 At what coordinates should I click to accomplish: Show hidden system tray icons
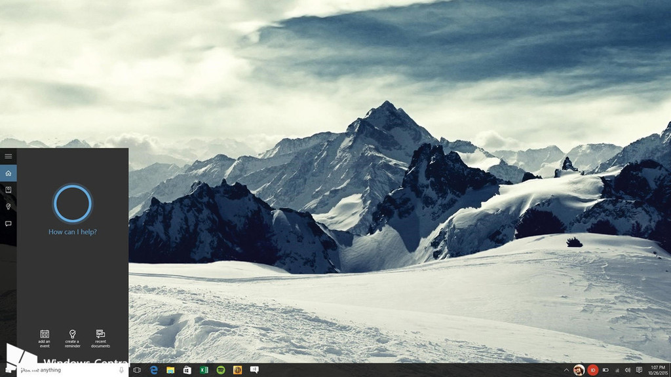coord(566,370)
